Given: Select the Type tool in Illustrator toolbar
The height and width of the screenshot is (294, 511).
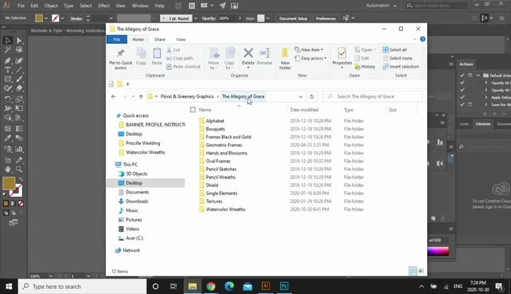Looking at the screenshot, I should [x=8, y=70].
